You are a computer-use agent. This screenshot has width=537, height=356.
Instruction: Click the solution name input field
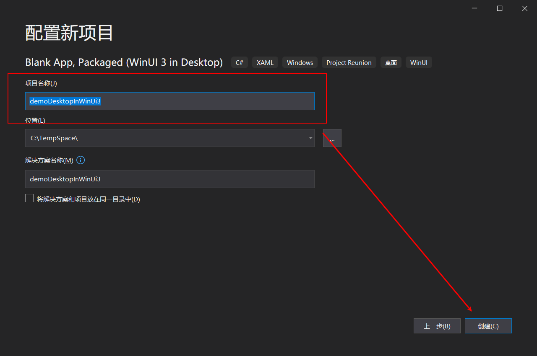170,179
